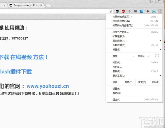This screenshot has height=128, width=165.
Task: Click the 100% zoom value
Action: [x=141, y=56]
